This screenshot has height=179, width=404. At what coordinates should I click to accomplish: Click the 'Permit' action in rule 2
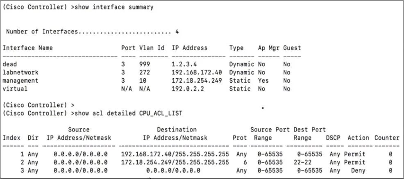pyautogui.click(x=355, y=162)
